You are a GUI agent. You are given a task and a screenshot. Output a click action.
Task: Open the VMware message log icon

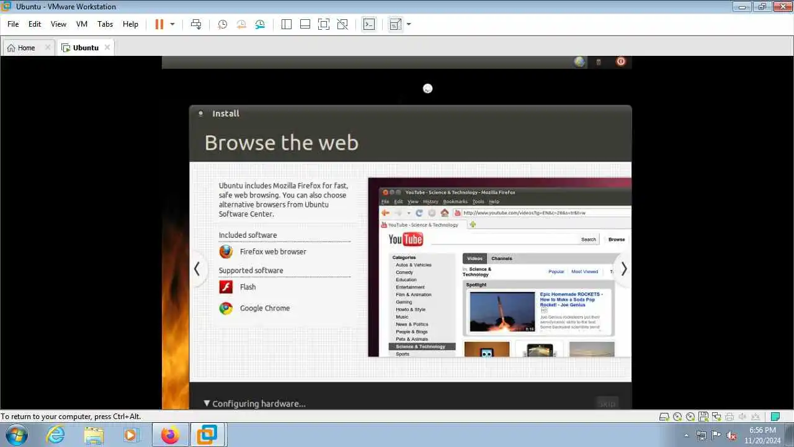click(775, 417)
